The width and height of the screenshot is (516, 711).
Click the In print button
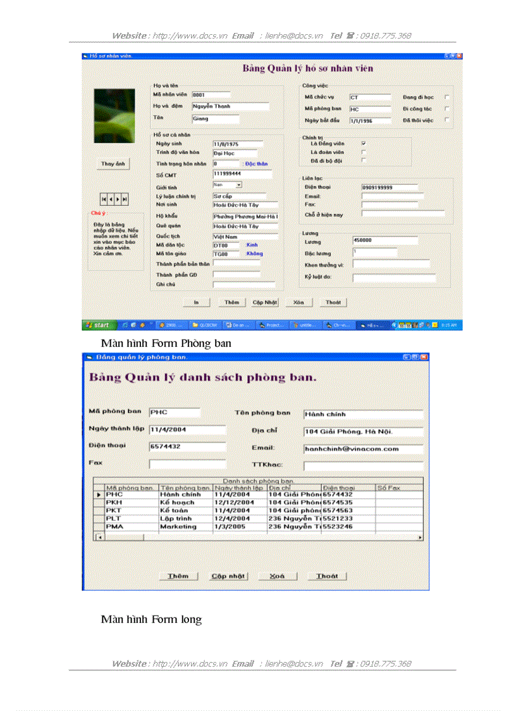(x=196, y=302)
